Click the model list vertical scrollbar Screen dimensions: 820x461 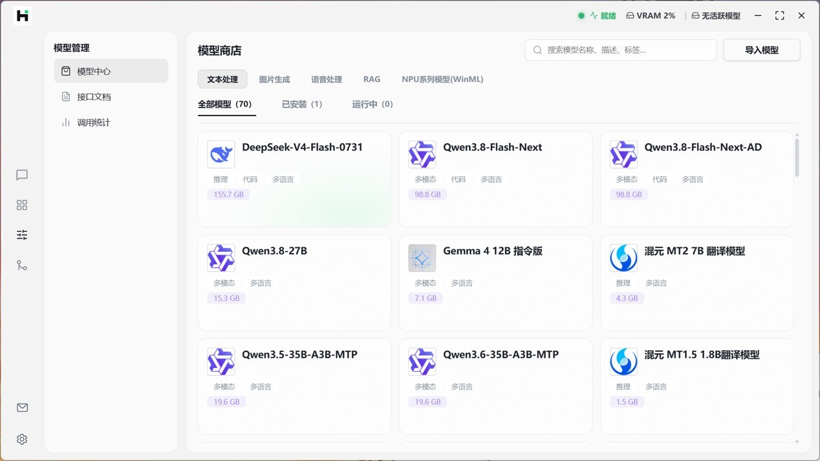click(797, 157)
